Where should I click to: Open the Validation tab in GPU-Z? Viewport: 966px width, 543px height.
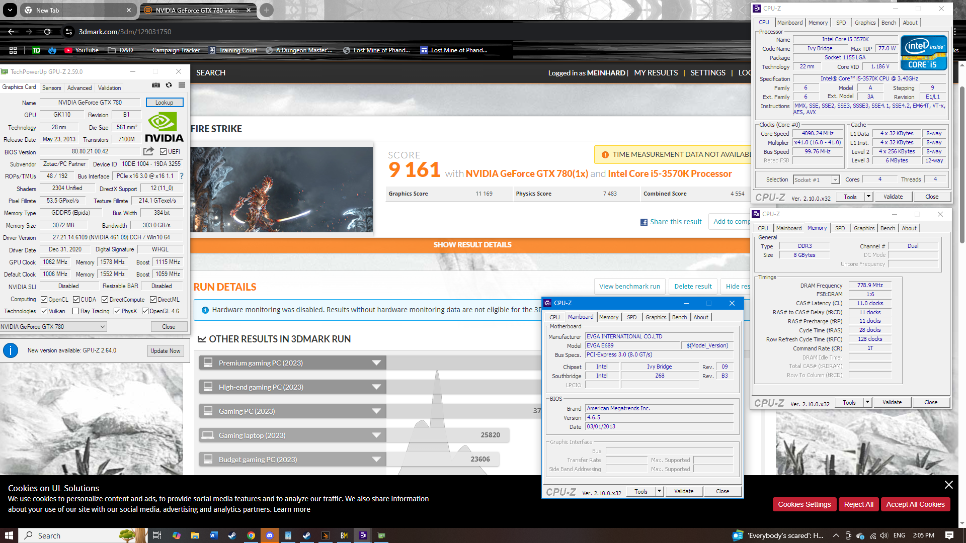109,87
